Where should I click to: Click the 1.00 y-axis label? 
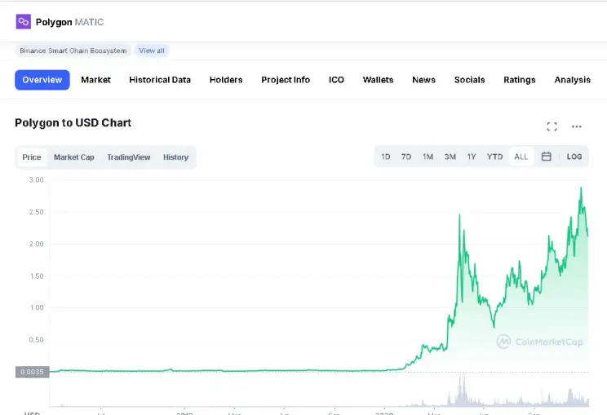(37, 307)
